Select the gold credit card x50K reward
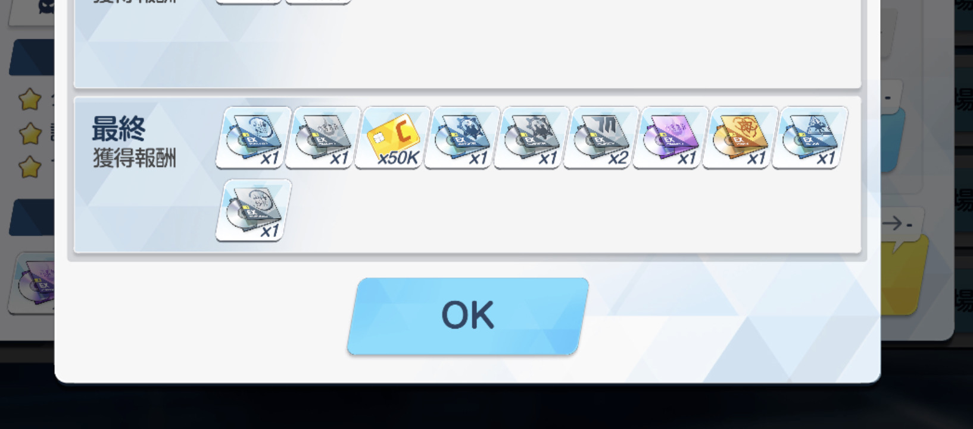973x429 pixels. click(x=393, y=138)
